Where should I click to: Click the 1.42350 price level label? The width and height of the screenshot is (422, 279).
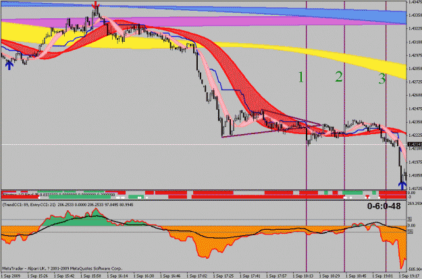[x=415, y=122]
